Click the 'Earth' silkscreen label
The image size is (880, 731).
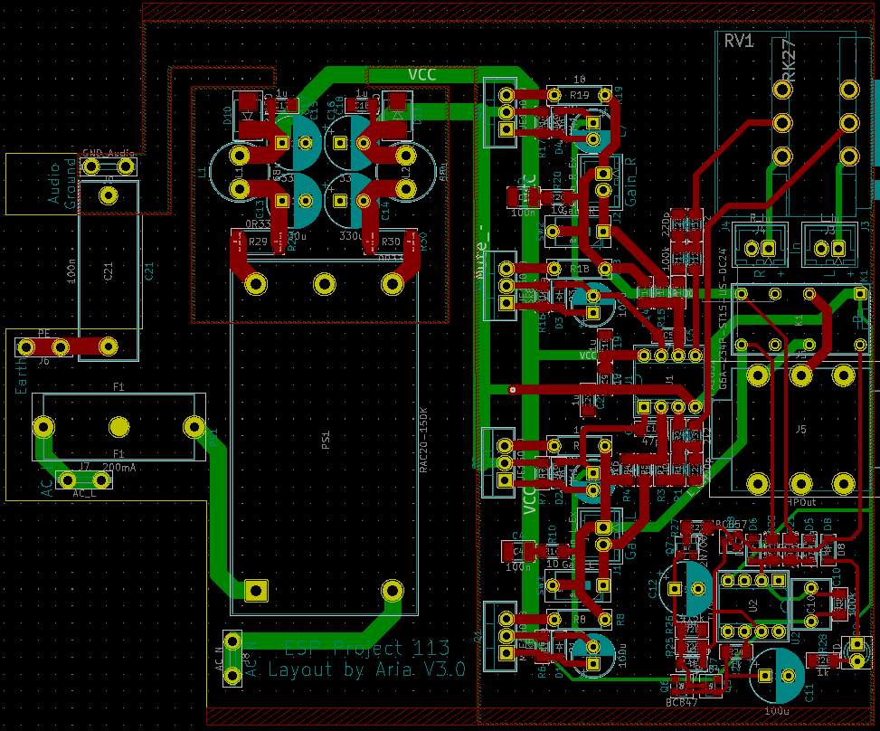tap(21, 377)
